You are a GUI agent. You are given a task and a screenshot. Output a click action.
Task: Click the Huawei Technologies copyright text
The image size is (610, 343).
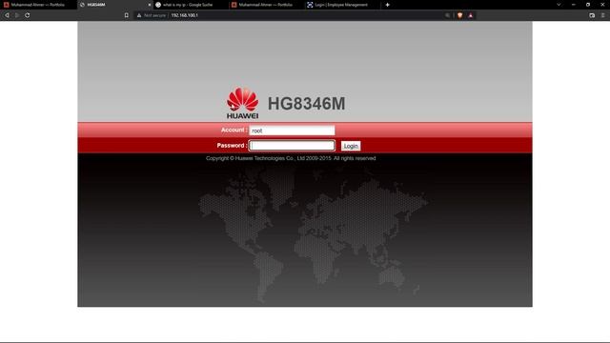(291, 158)
